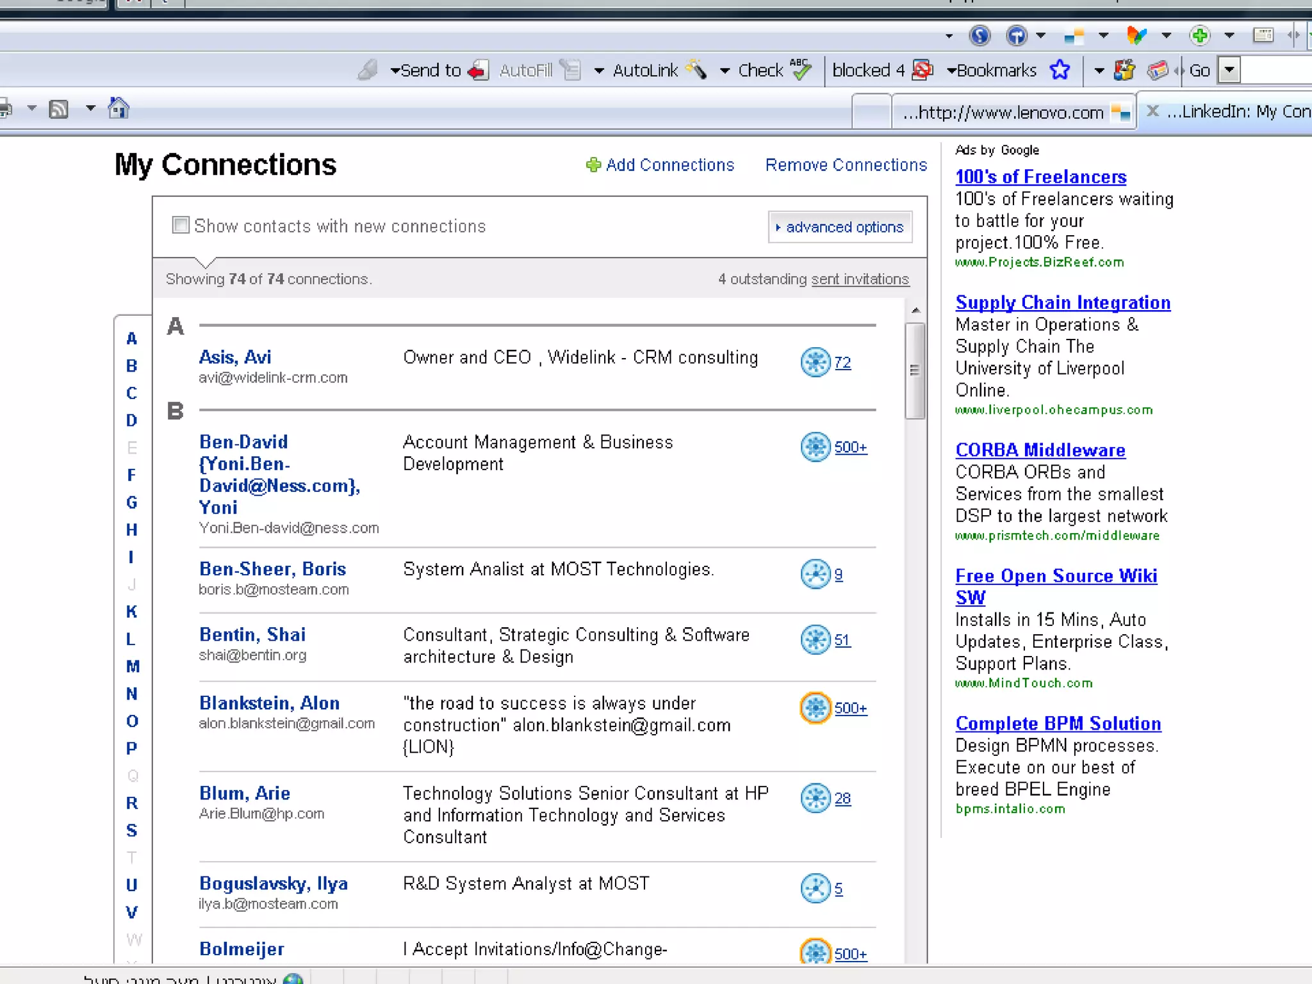Click the home icon in the toolbar

118,108
